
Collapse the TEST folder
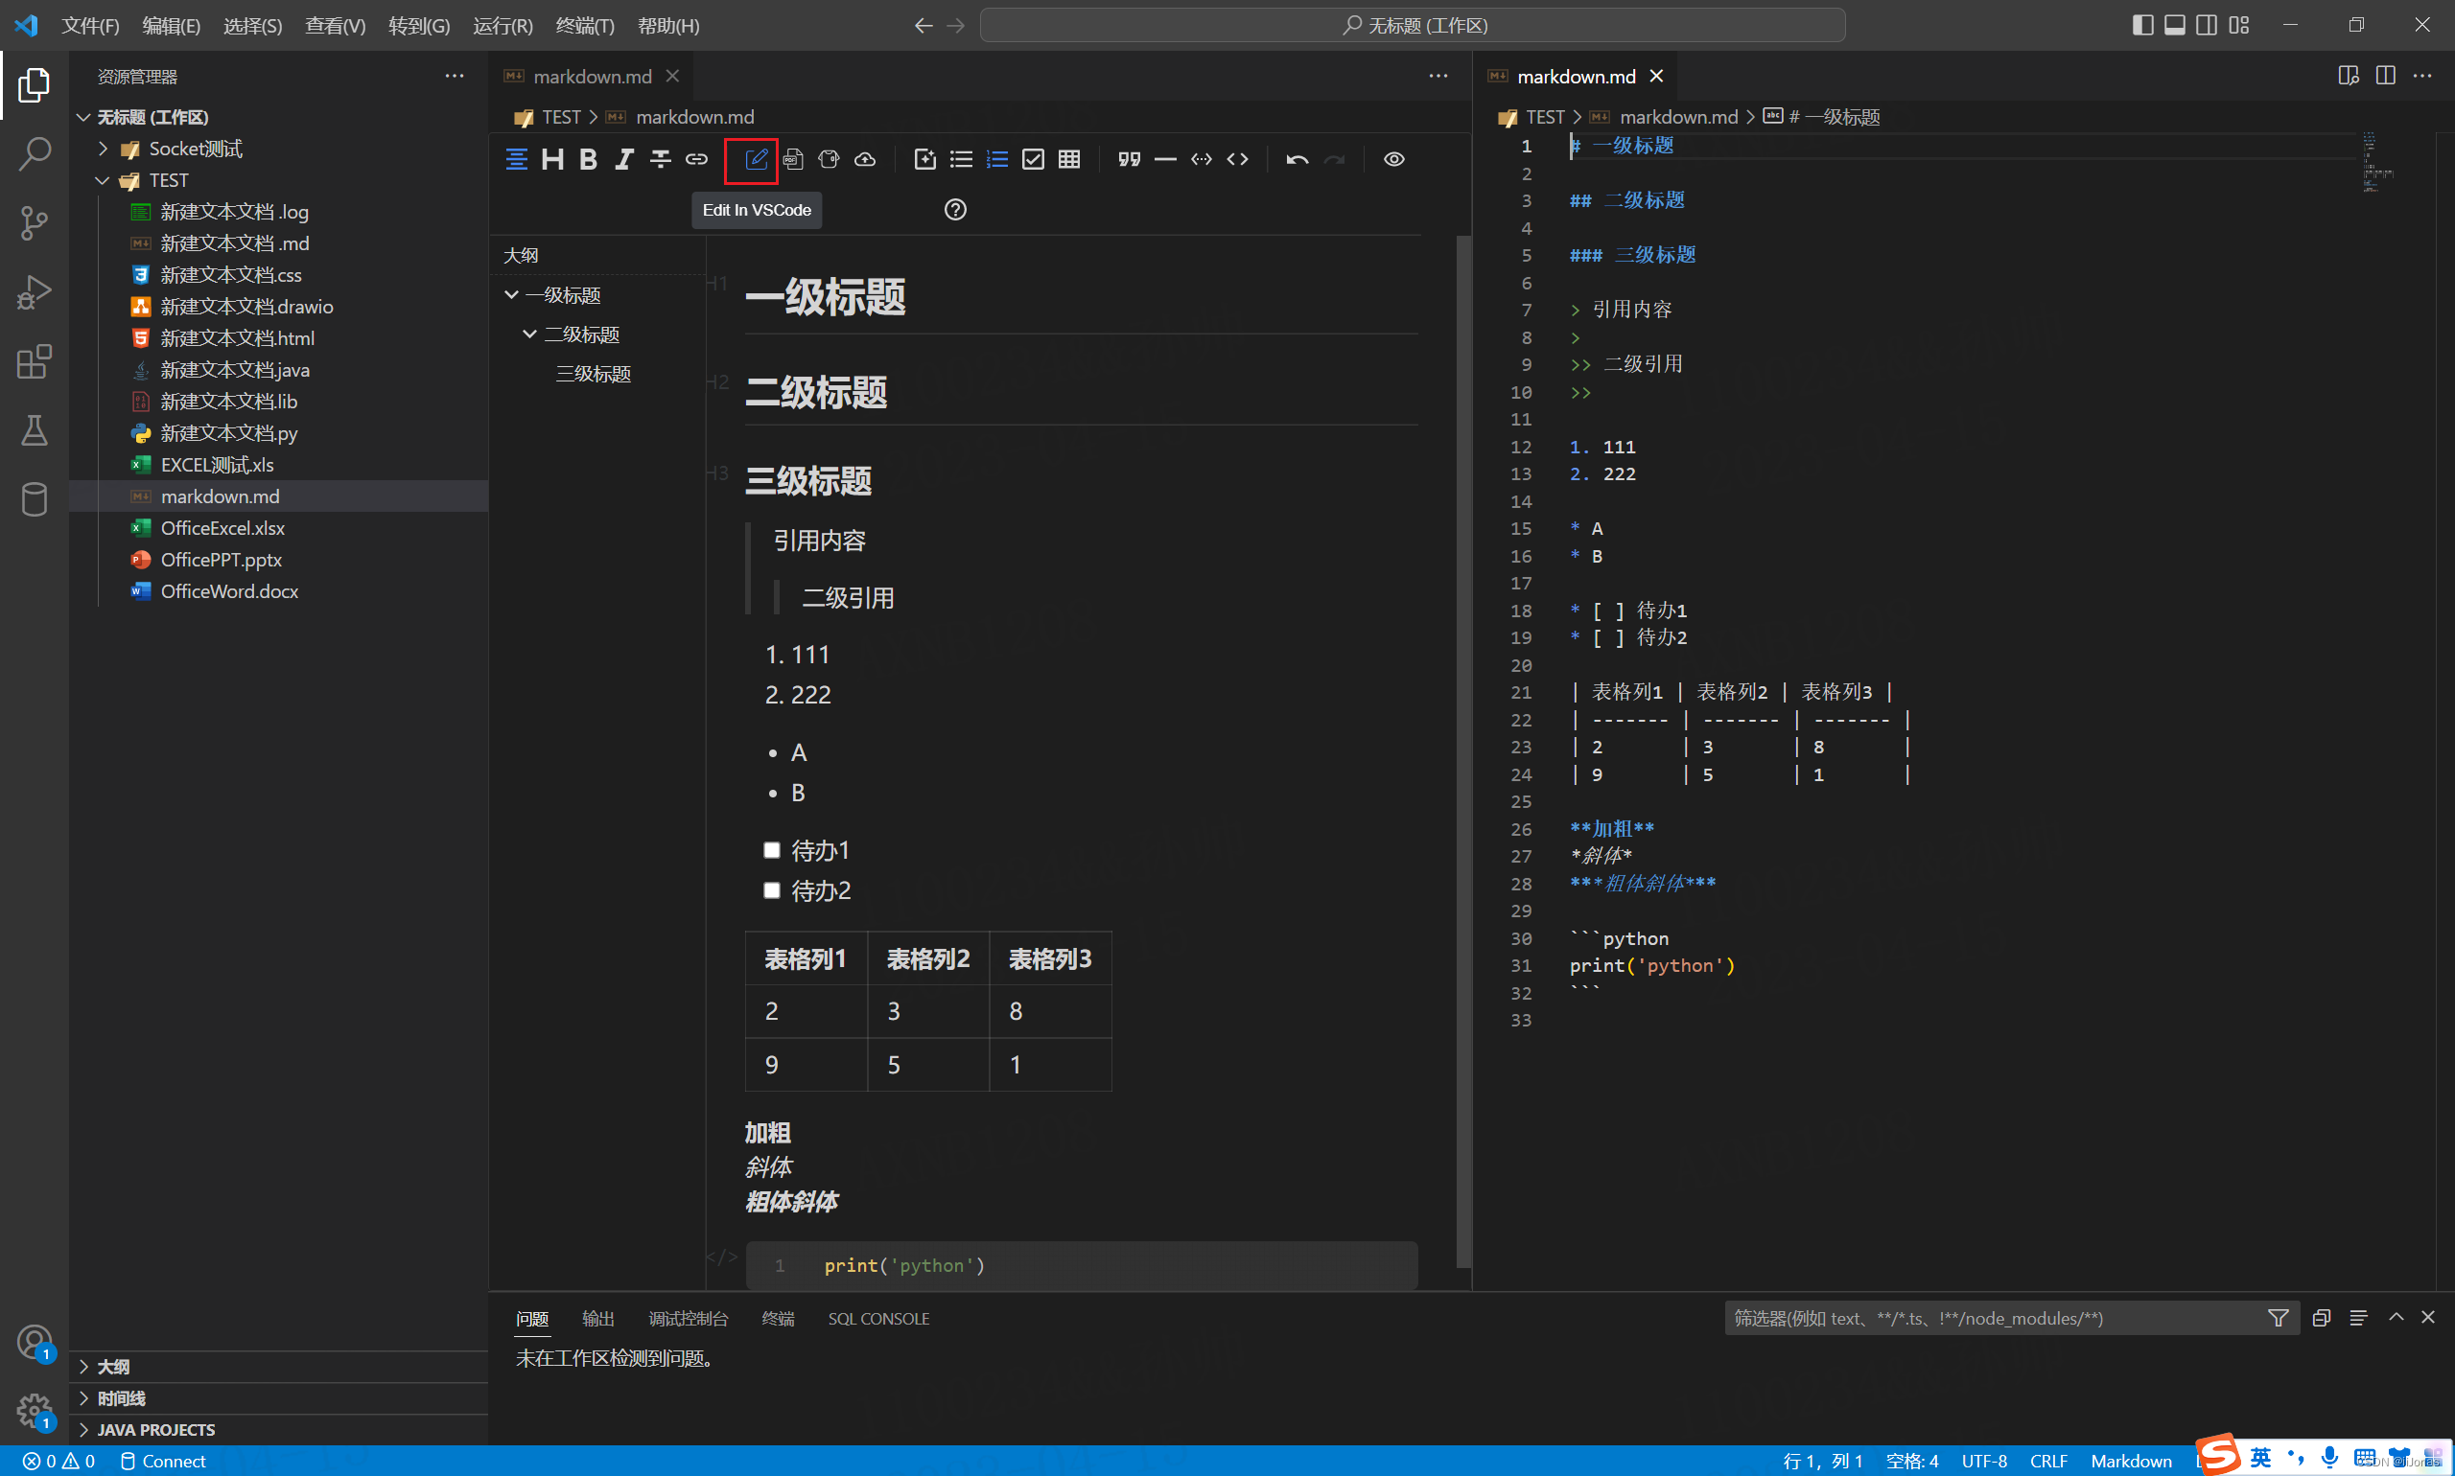coord(103,181)
